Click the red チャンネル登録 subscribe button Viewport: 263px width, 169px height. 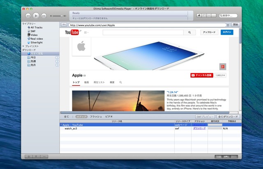click(202, 75)
